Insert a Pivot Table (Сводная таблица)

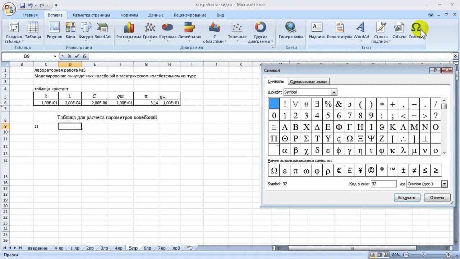pos(14,32)
